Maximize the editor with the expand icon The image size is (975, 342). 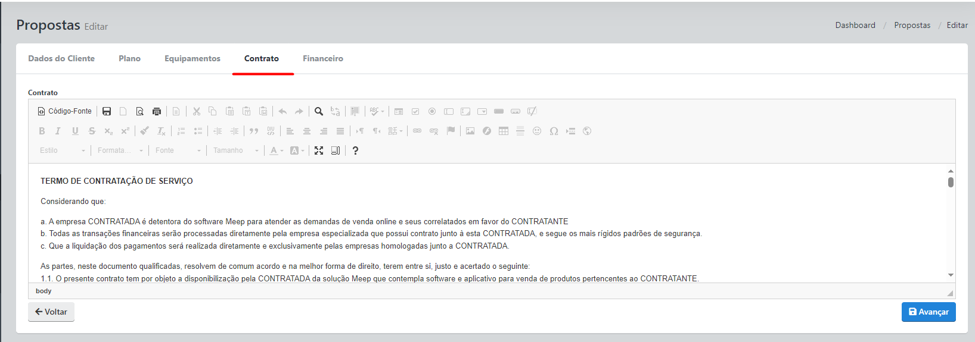click(x=319, y=150)
